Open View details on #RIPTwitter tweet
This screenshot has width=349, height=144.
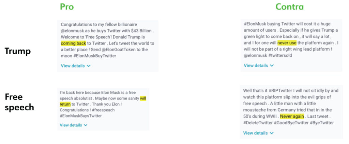point(258,133)
